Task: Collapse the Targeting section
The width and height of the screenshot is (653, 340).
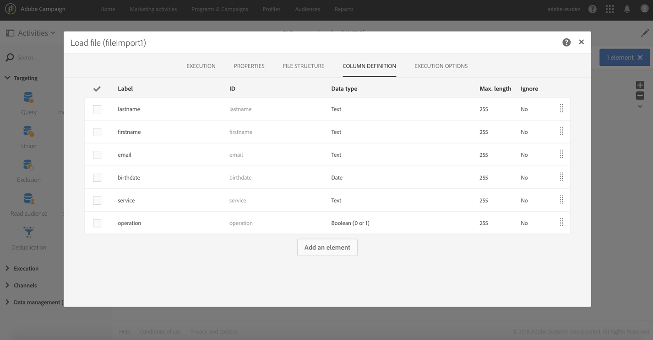Action: click(7, 78)
